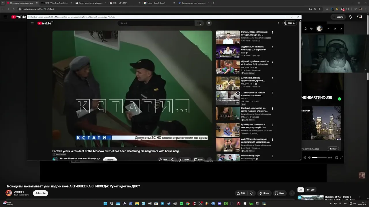The image size is (369, 207).
Task: Click Sign in button in inner YouTube
Action: (x=289, y=23)
